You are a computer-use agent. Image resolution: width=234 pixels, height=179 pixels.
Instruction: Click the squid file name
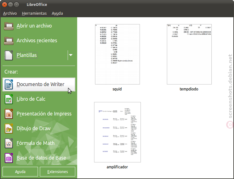click(x=117, y=89)
